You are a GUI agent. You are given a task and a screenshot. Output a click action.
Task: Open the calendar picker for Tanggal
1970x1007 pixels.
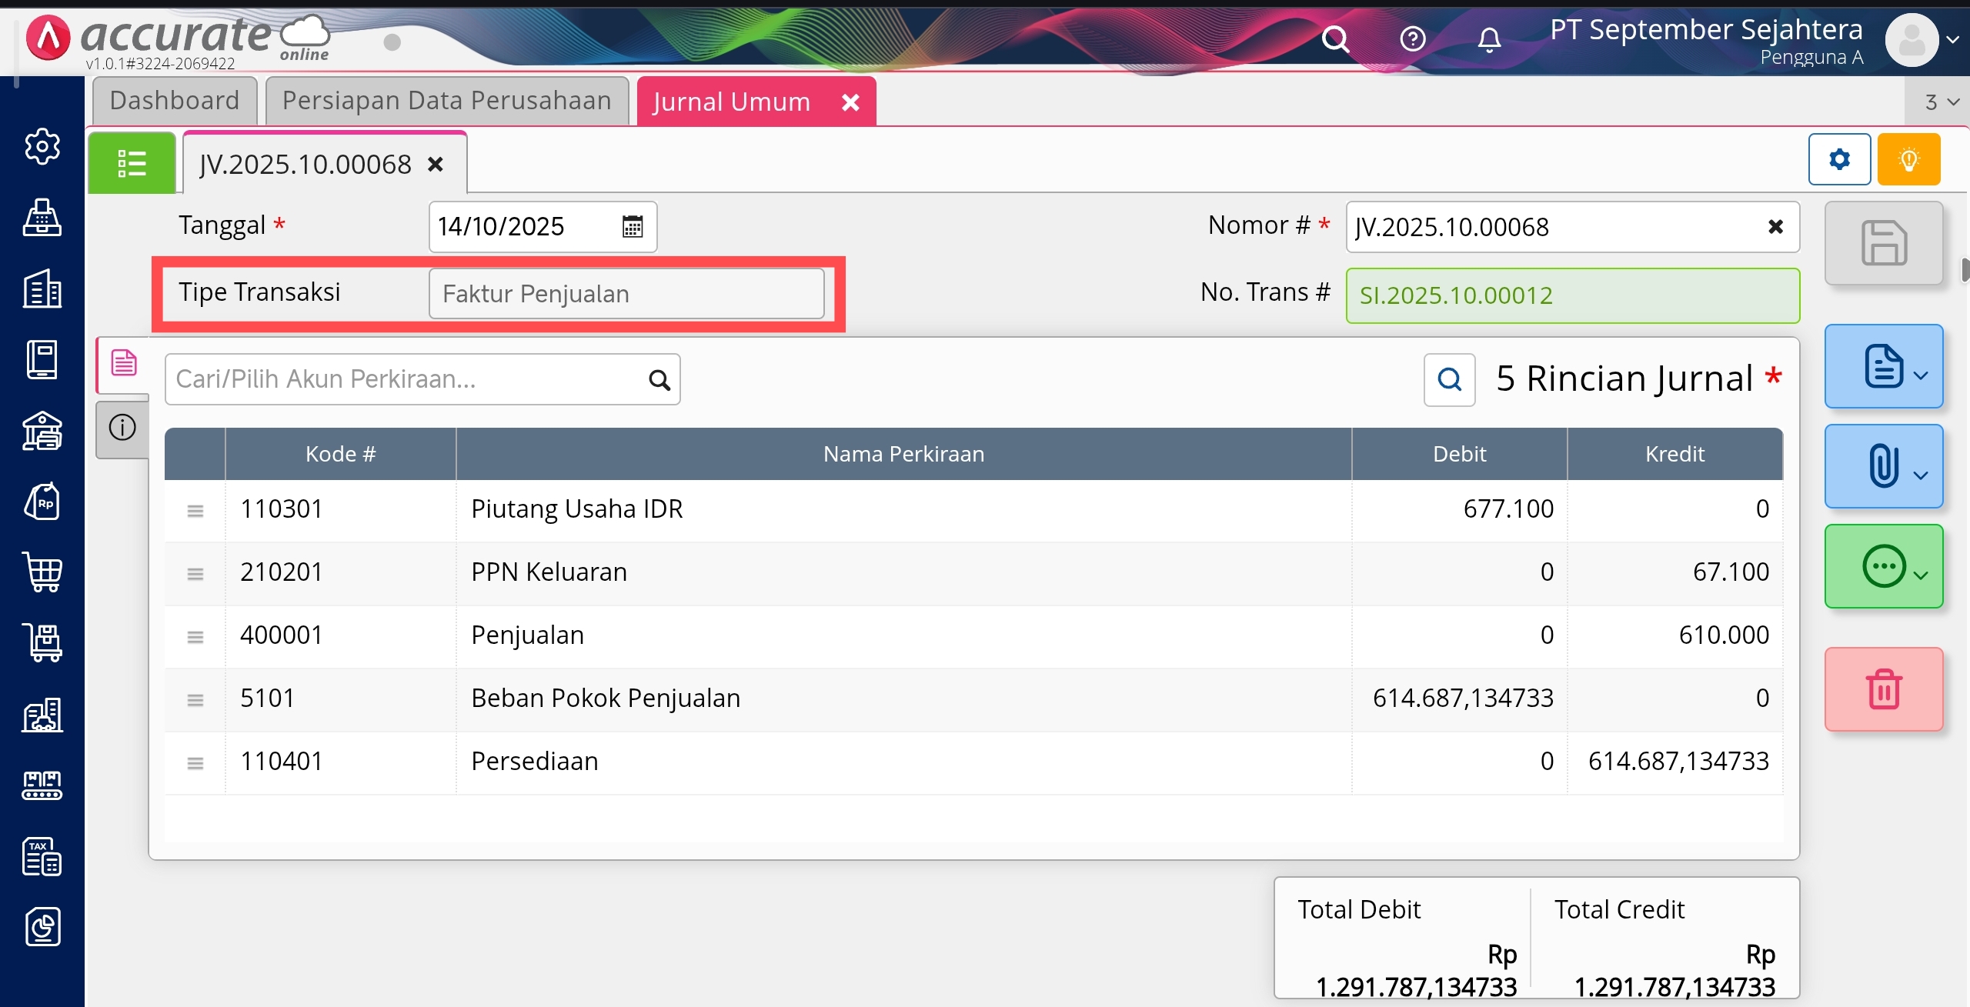632,227
